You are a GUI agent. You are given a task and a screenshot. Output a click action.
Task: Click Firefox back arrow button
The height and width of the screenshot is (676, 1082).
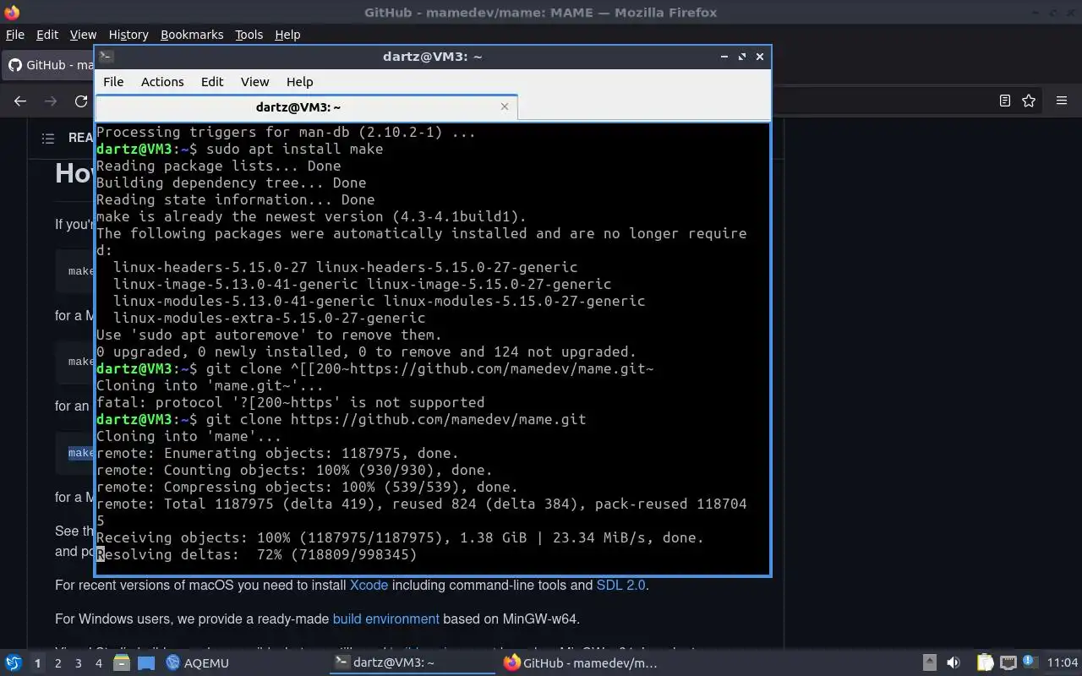tap(20, 101)
